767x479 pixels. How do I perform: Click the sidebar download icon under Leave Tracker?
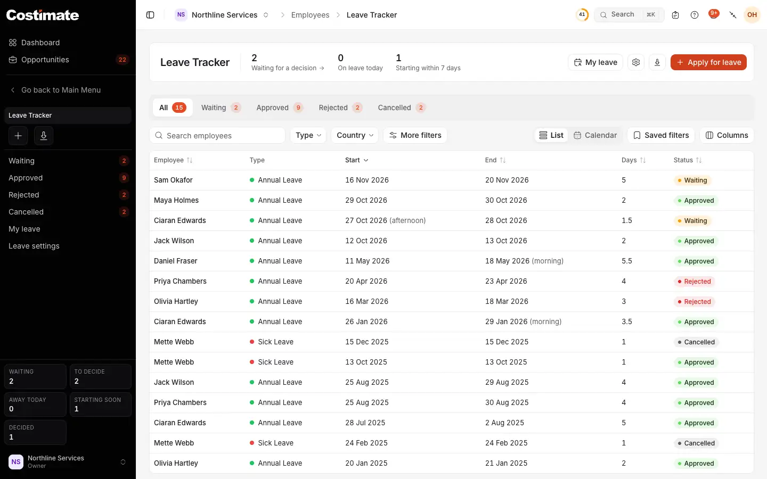click(44, 136)
